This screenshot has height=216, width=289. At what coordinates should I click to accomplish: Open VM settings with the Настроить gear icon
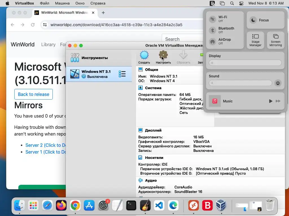tap(163, 57)
